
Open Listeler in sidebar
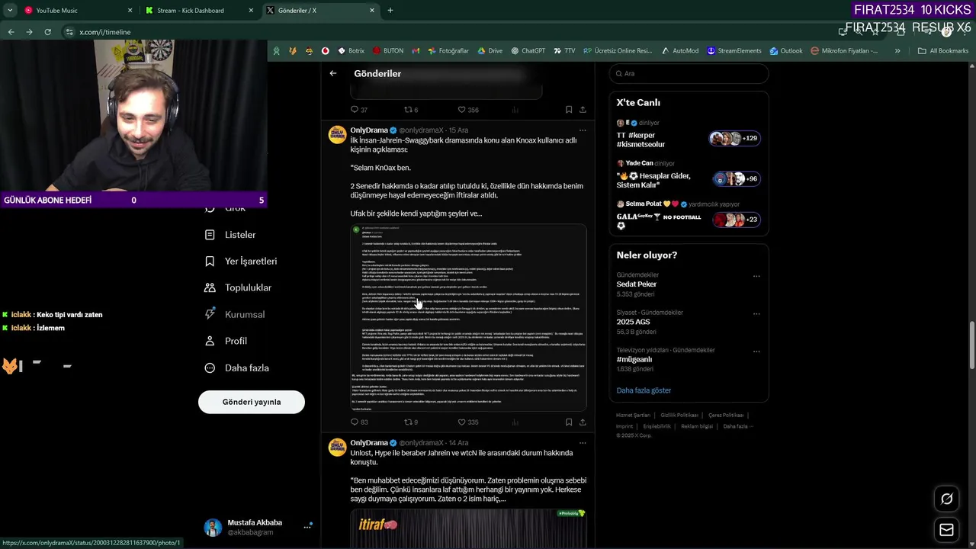(240, 235)
